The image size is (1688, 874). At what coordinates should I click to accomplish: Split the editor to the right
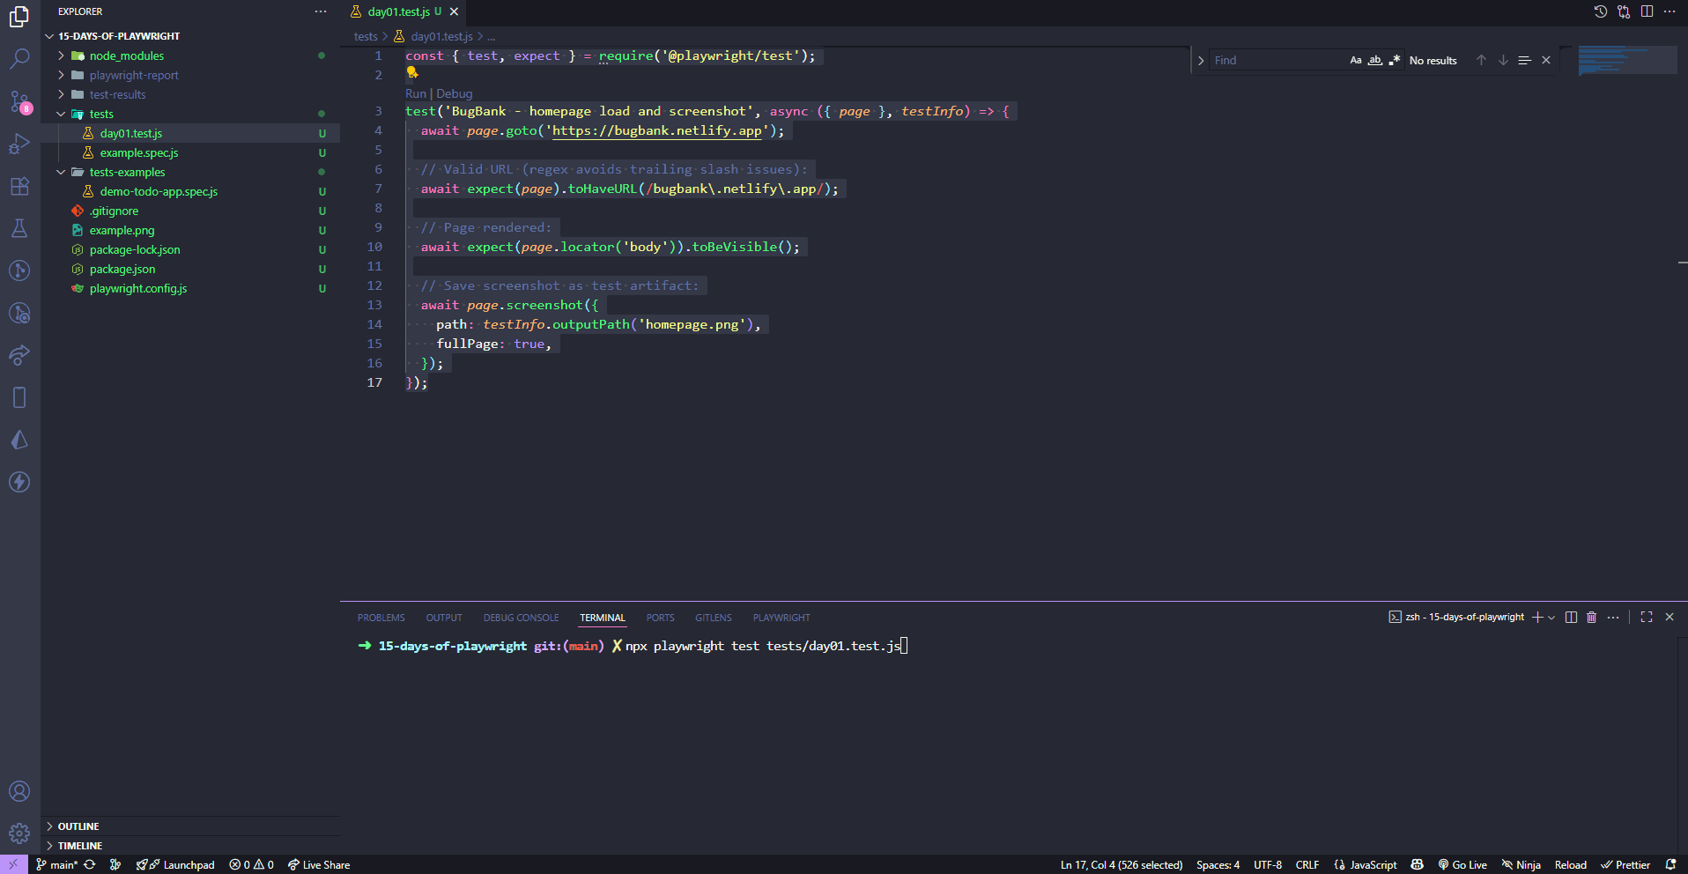click(1647, 11)
